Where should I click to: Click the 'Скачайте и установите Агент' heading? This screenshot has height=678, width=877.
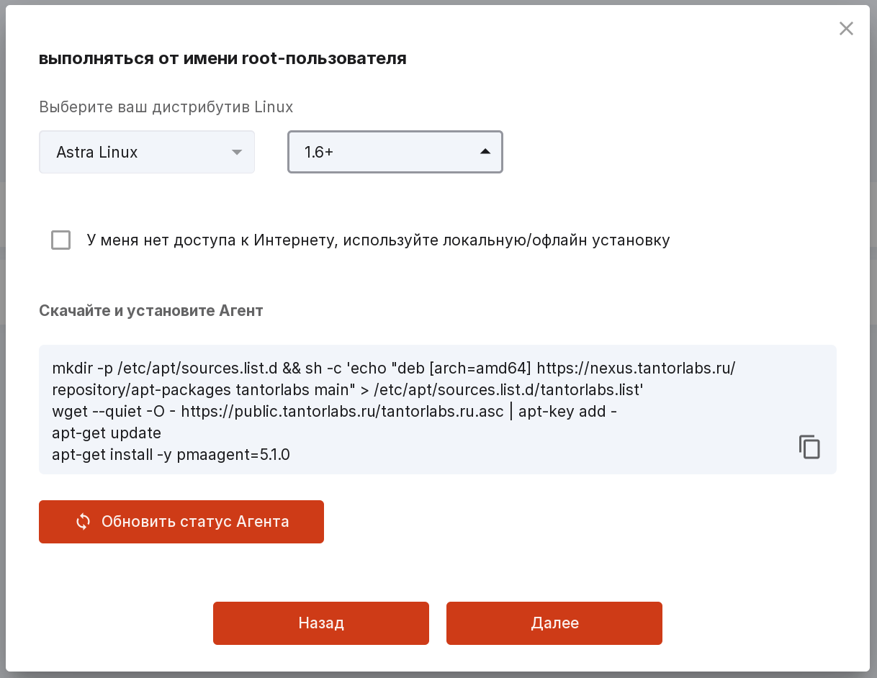pos(151,311)
